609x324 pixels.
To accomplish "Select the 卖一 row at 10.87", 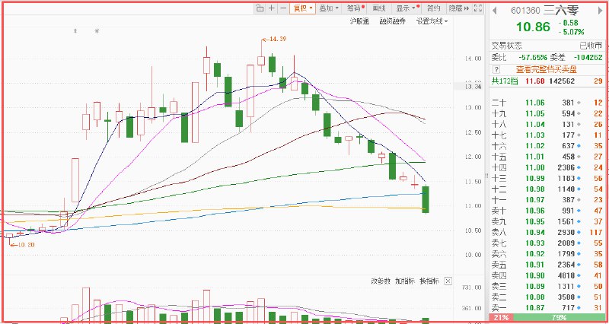I will (547, 308).
